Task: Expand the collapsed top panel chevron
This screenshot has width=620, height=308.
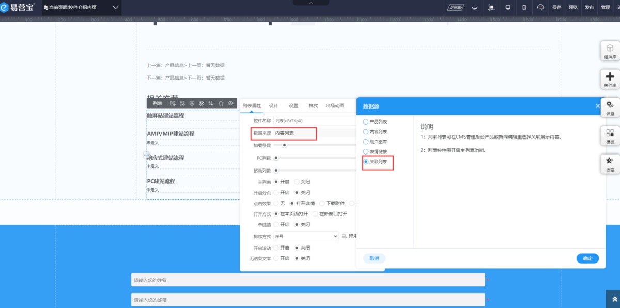Action: (x=311, y=3)
